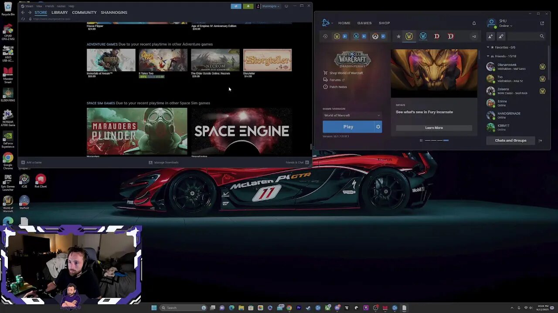Image resolution: width=558 pixels, height=313 pixels.
Task: Open the Chats and Groups button
Action: pyautogui.click(x=510, y=140)
